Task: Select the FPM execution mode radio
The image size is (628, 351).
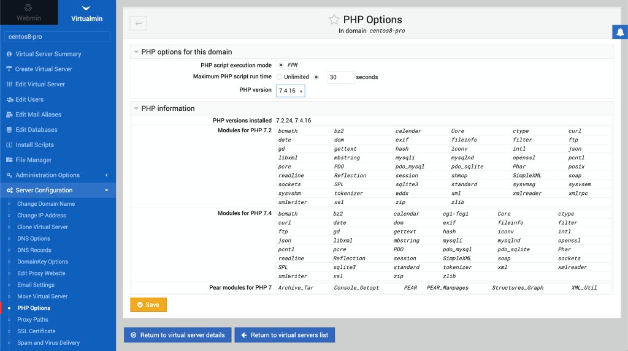Action: point(281,65)
